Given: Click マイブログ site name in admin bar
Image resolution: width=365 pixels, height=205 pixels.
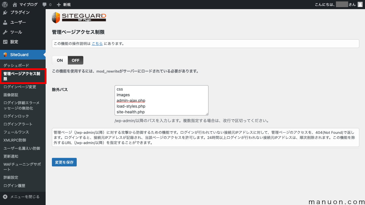Looking at the screenshot, I should pos(28,5).
